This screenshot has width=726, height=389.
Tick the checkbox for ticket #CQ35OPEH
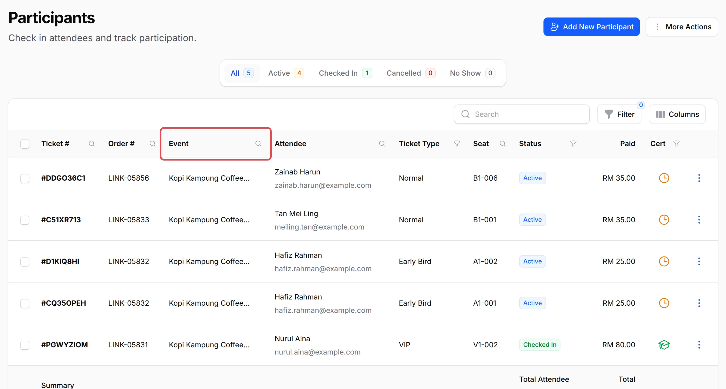pyautogui.click(x=25, y=303)
